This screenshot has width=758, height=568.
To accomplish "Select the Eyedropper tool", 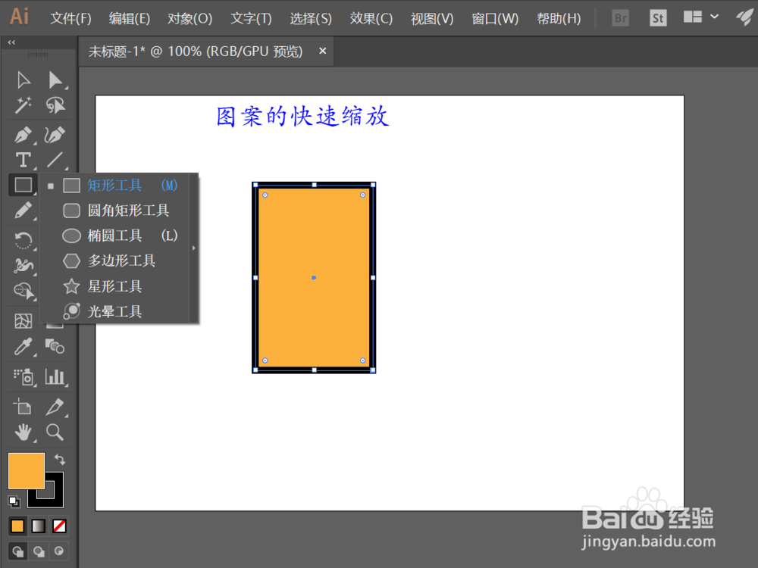I will tap(23, 346).
